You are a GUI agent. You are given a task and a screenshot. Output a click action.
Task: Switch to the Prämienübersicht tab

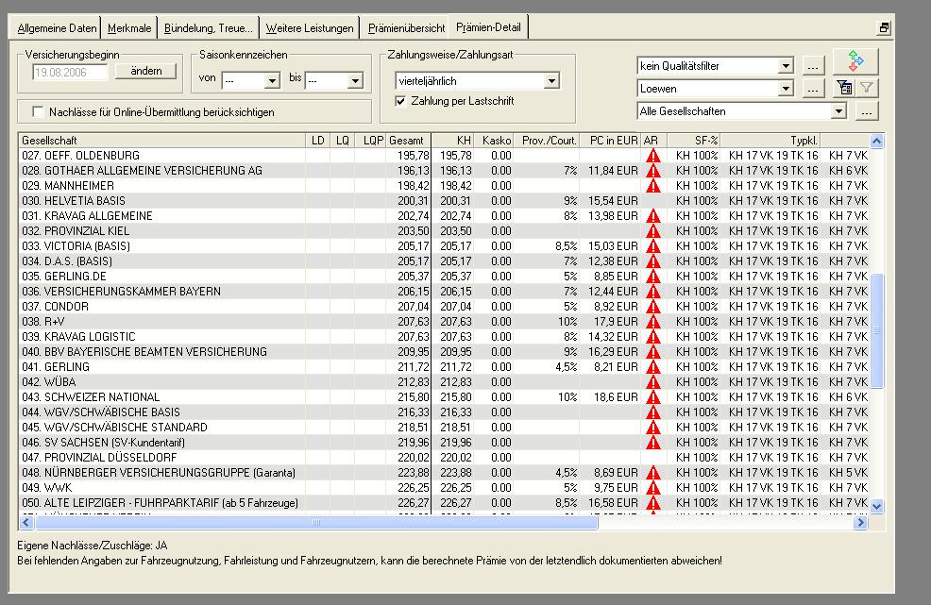406,28
